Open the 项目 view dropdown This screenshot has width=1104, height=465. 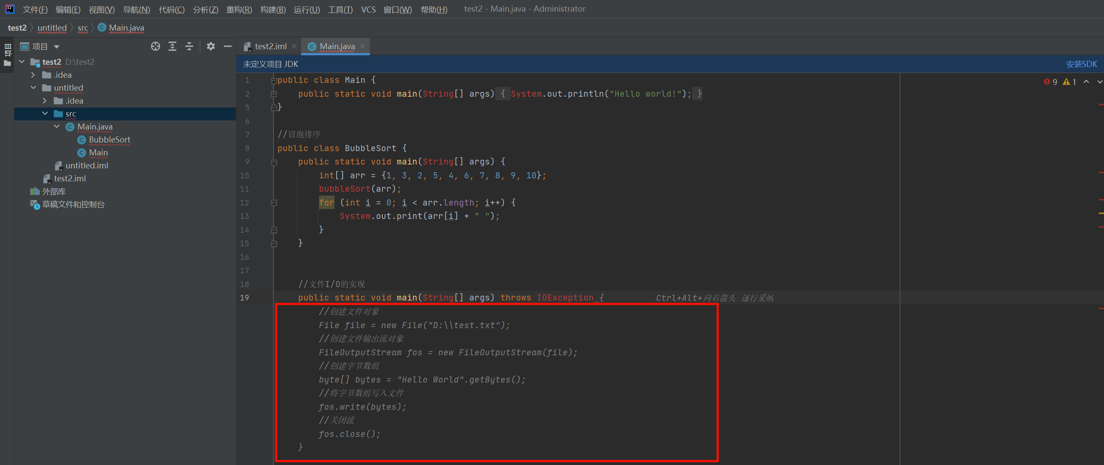pos(57,47)
